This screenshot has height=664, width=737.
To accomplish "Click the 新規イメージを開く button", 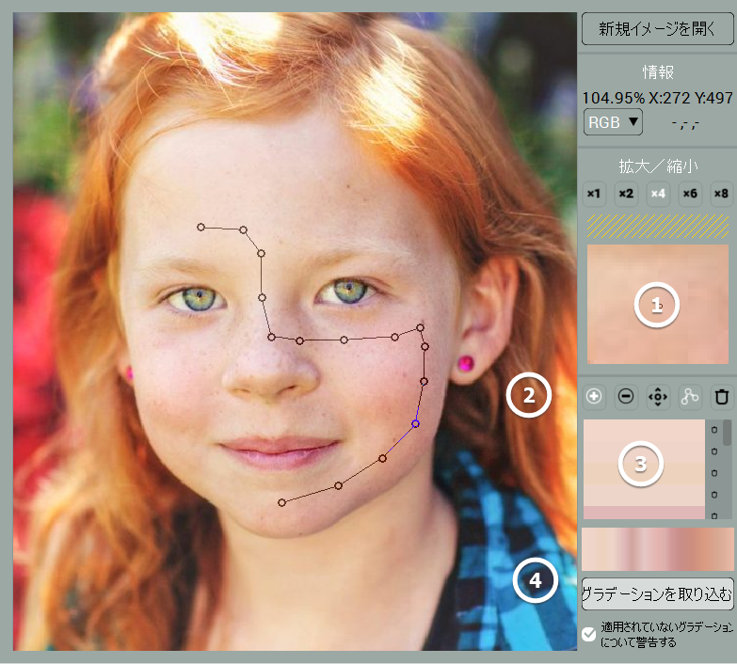I will (657, 29).
